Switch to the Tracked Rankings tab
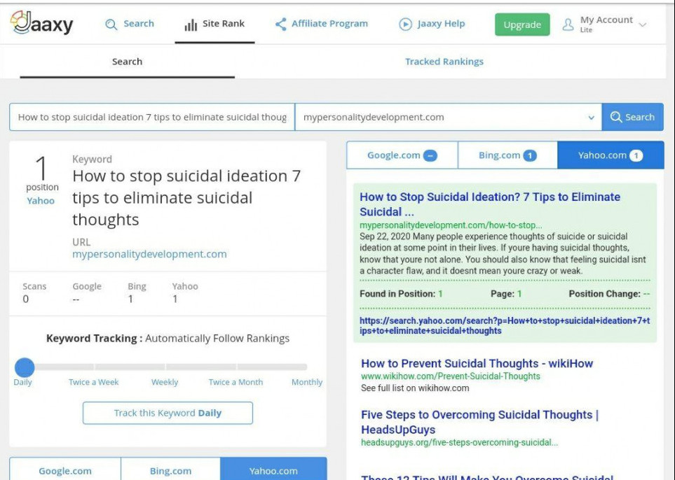The width and height of the screenshot is (675, 480). point(444,62)
